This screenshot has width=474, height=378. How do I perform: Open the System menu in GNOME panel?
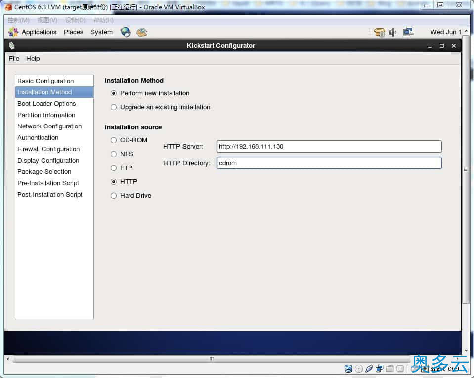tap(101, 32)
